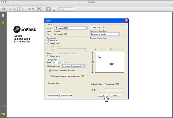Image resolution: width=173 pixels, height=118 pixels.
Task: Click the Anuluj button
Action: 115,95
